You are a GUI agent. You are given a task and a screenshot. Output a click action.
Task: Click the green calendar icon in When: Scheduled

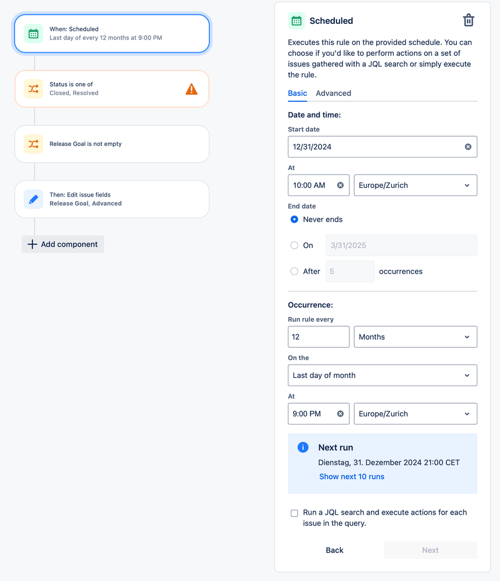(x=33, y=34)
